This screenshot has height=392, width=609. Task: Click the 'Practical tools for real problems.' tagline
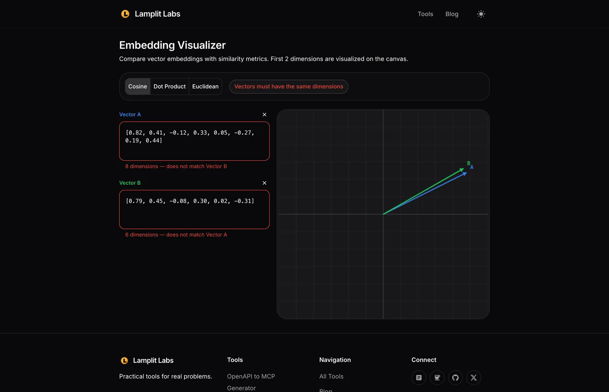click(x=166, y=376)
